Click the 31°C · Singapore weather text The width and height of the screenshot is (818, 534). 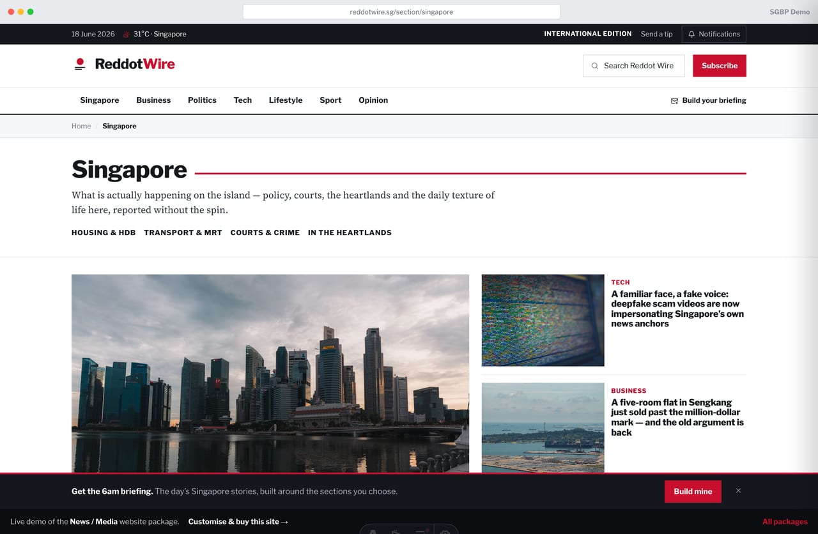click(x=160, y=34)
